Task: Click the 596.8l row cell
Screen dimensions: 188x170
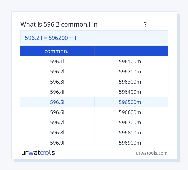Action: pos(57,132)
